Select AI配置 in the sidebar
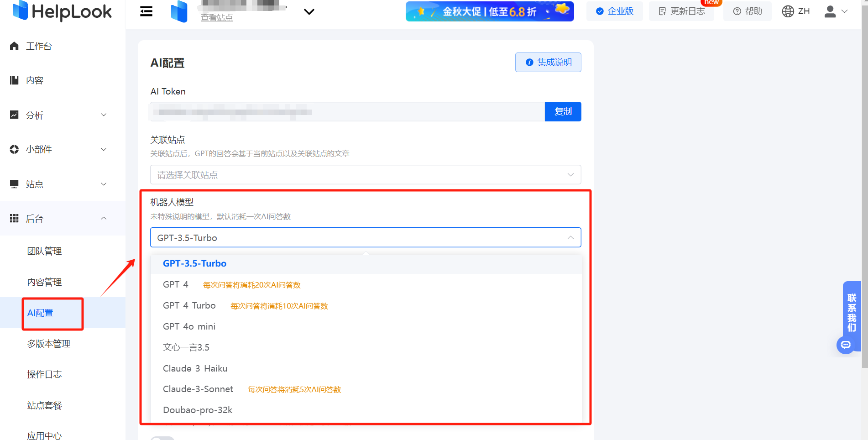Screen dimensions: 868x440 point(63,313)
